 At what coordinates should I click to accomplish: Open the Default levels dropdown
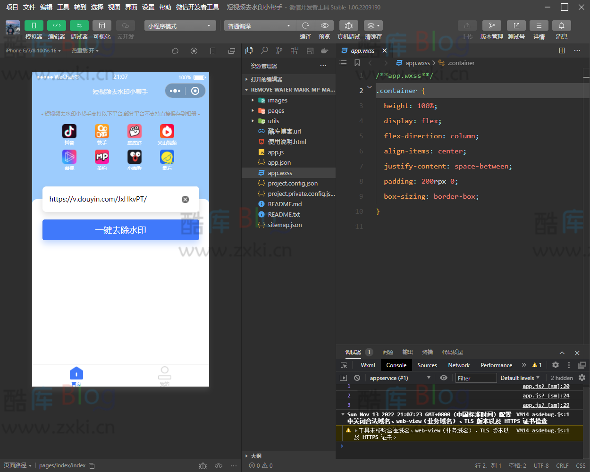coord(520,378)
